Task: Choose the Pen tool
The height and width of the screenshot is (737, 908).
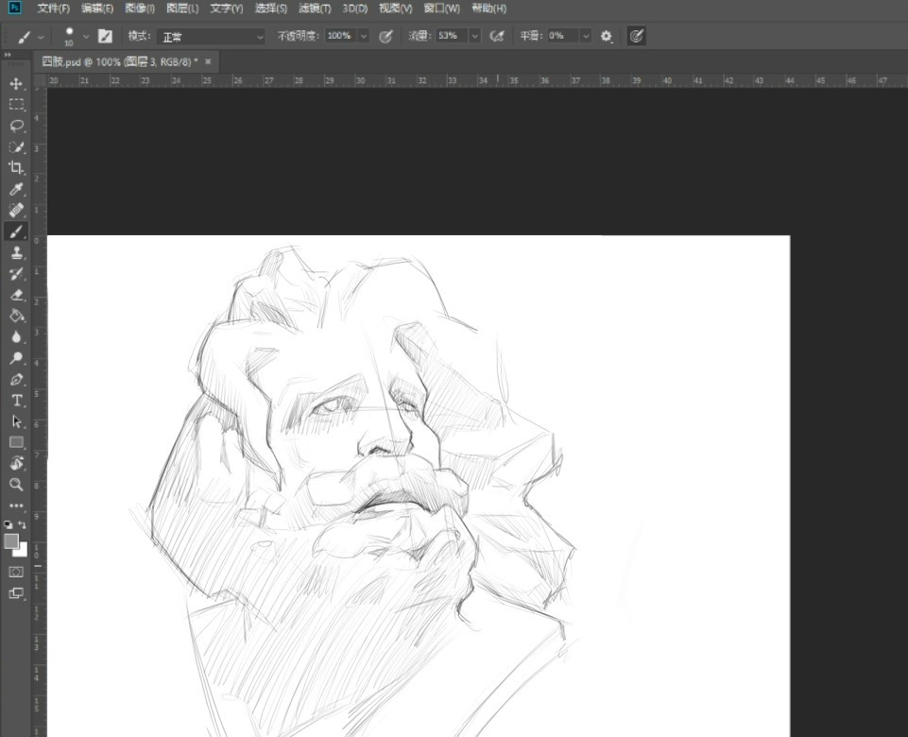Action: (x=16, y=380)
